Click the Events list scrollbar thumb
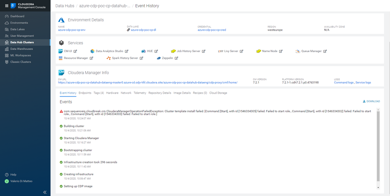Screen dimensions: 390x196 [x=378, y=146]
